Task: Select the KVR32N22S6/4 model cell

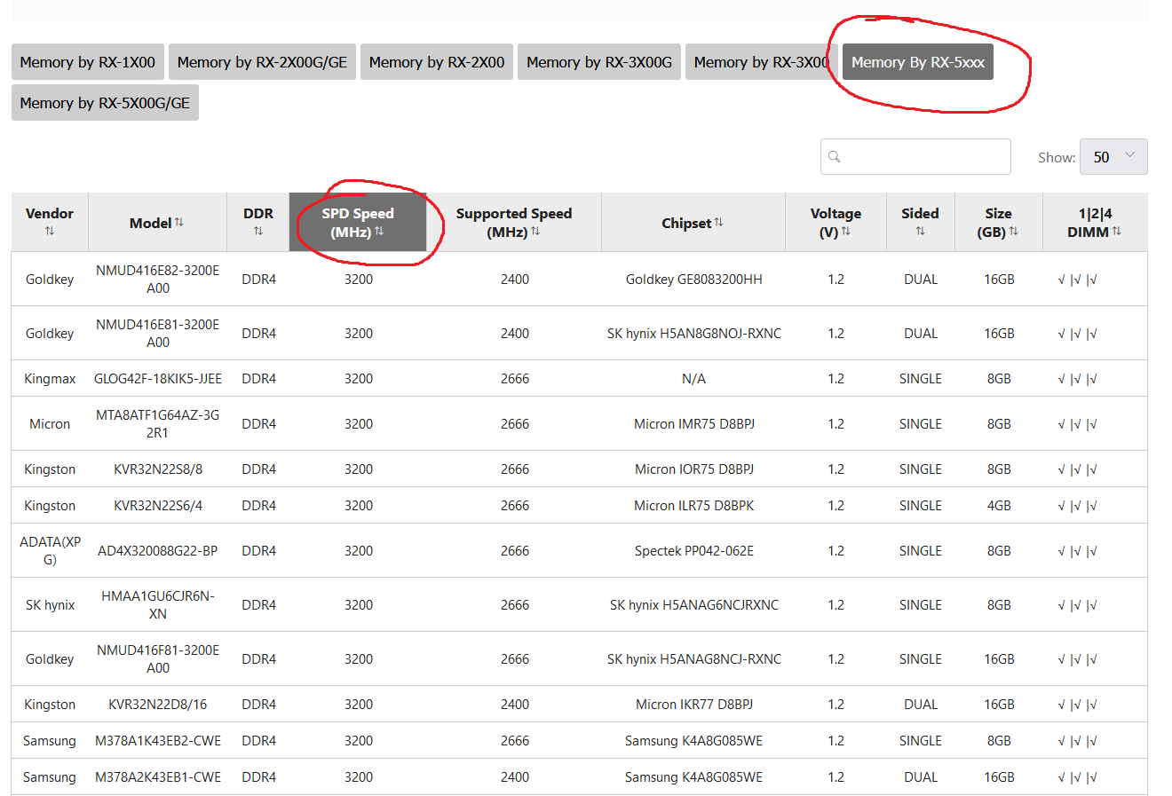Action: [x=158, y=505]
